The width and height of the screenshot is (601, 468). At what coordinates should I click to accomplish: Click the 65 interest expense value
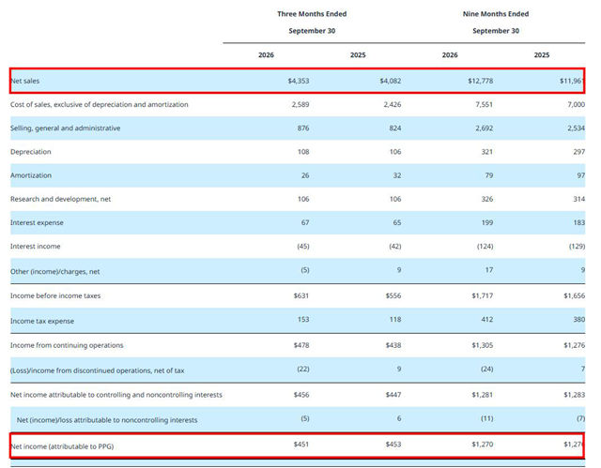click(397, 222)
